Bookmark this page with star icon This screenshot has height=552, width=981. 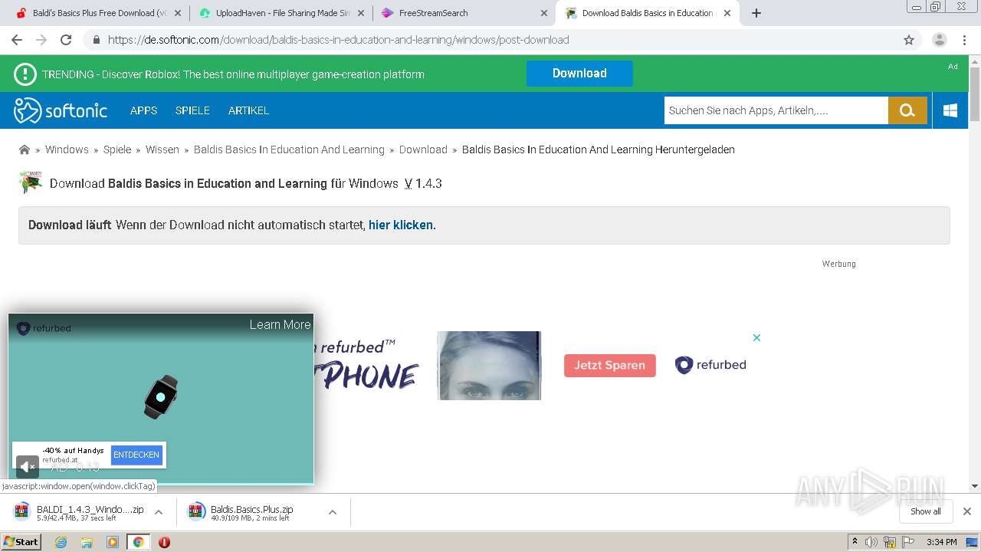(909, 40)
